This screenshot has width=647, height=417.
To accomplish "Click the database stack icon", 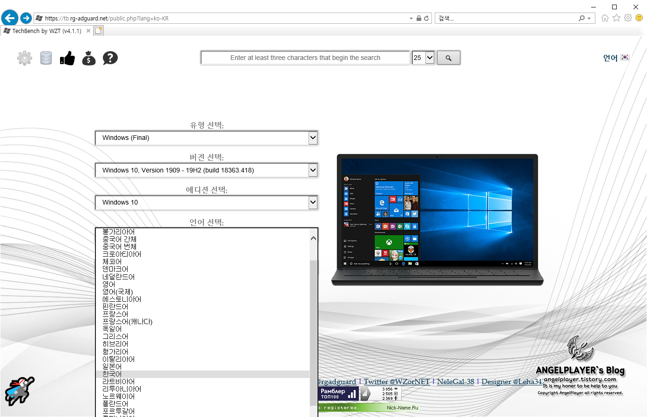I will pyautogui.click(x=46, y=58).
